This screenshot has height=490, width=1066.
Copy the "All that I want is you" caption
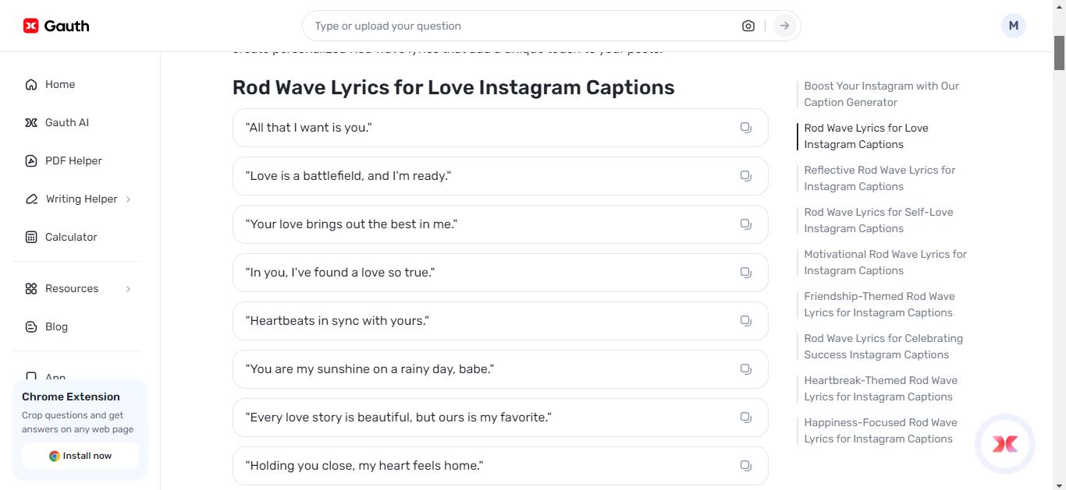tap(745, 127)
